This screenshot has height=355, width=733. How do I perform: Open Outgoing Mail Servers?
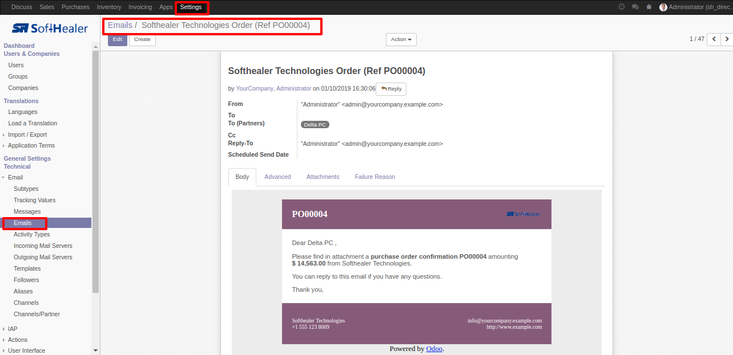[x=43, y=257]
